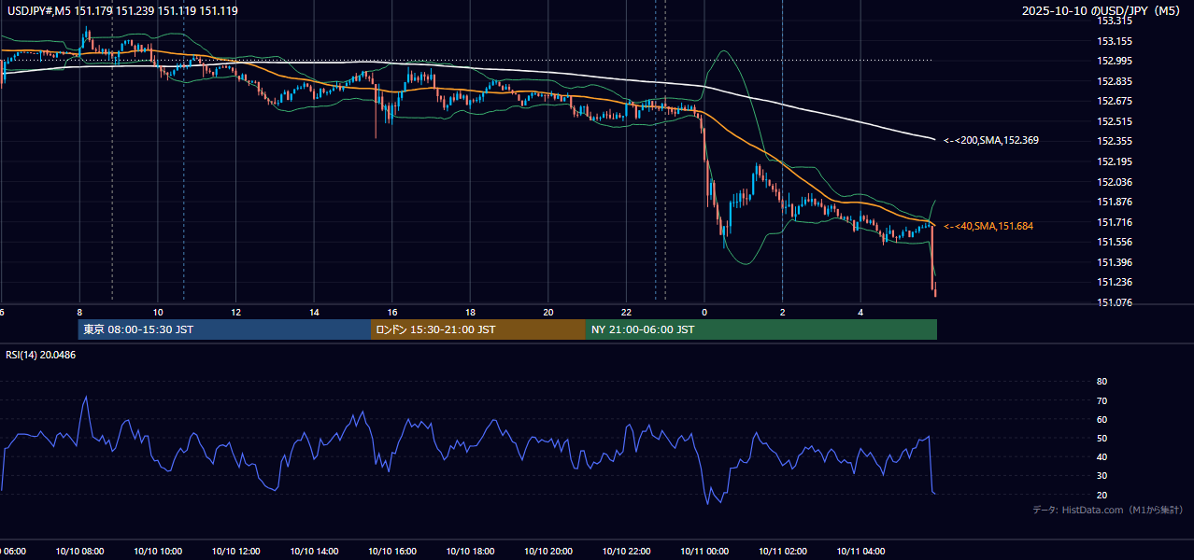Viewport: 1194px width, 560px height.
Task: Click the 152.355 price axis label
Action: (1115, 141)
